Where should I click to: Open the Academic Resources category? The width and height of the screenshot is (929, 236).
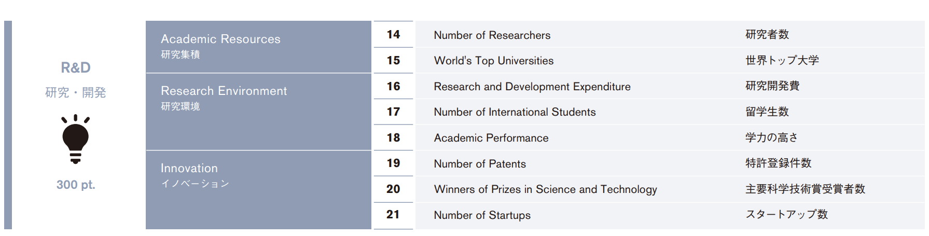tap(258, 47)
